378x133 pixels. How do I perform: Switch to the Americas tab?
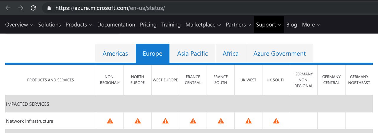pyautogui.click(x=115, y=53)
